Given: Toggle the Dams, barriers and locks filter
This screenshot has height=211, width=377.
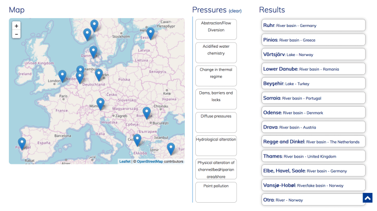Looking at the screenshot, I should (216, 99).
